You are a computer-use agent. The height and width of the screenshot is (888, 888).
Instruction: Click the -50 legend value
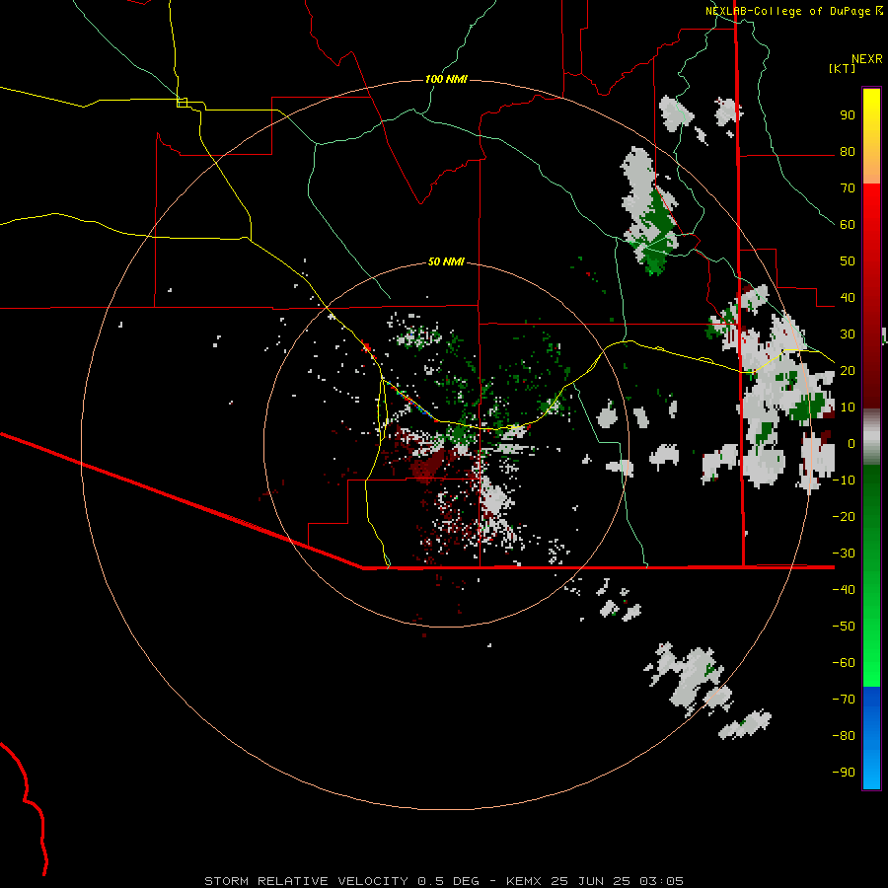(844, 627)
